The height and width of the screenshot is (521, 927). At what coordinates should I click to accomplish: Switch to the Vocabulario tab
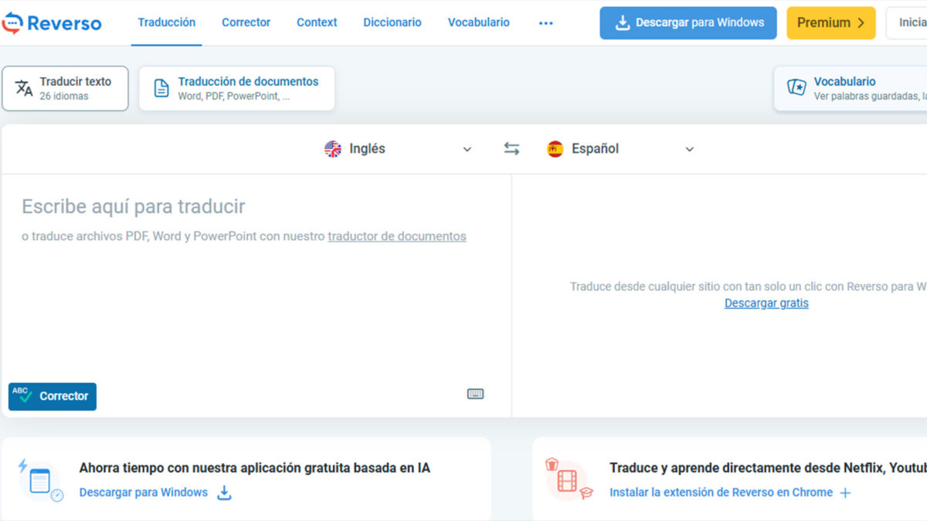[x=479, y=22]
